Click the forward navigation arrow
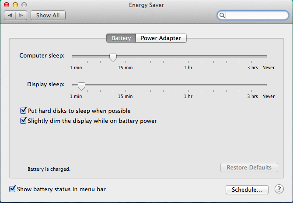The image size is (293, 203). point(22,15)
